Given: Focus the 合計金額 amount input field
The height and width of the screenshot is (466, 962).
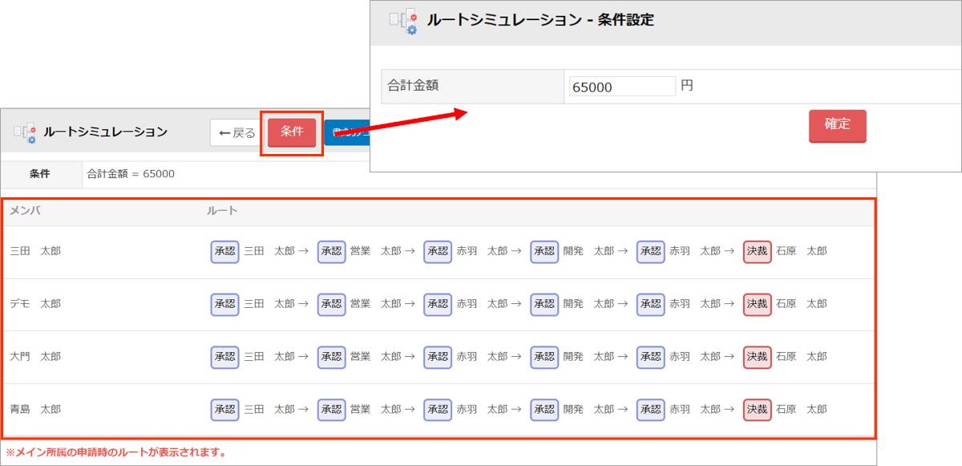Looking at the screenshot, I should [x=622, y=87].
